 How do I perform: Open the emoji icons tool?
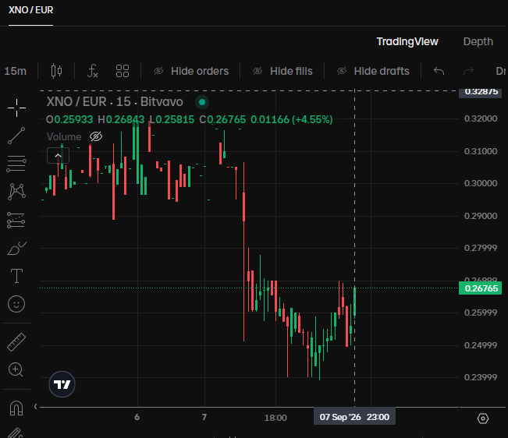click(x=16, y=304)
